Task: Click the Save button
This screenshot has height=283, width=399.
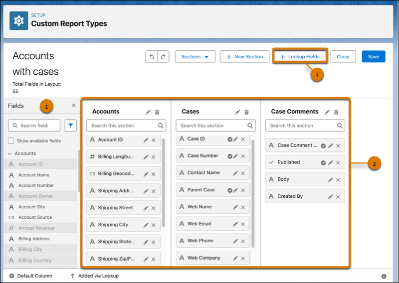Action: 374,57
